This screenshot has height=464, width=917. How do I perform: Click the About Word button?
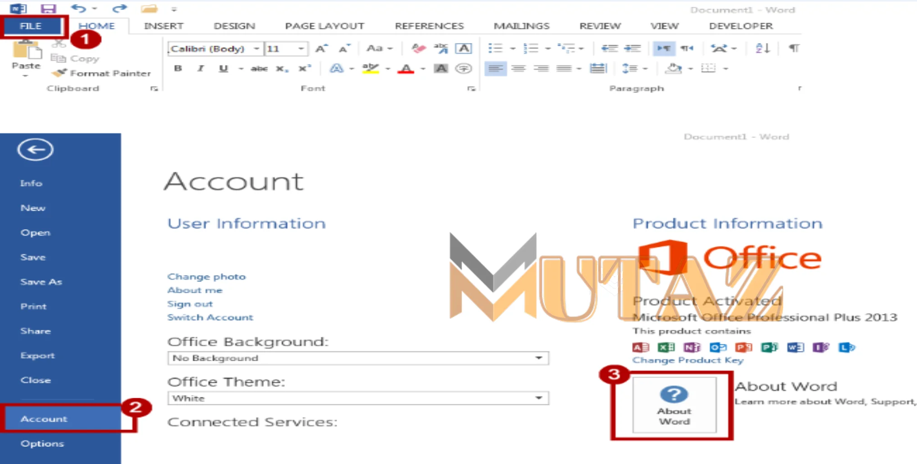pos(674,405)
